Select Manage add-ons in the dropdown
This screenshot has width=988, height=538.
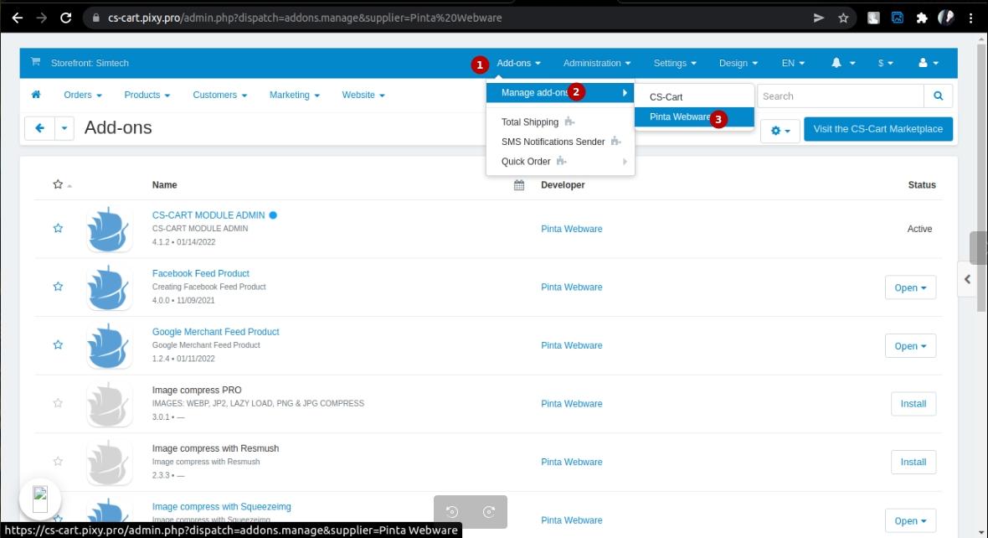tap(560, 93)
